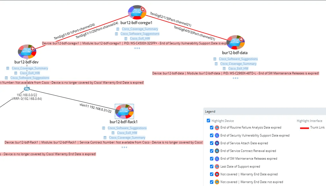The image size is (326, 186).
Task: Click the bur12-bdf-dev switch icon
Action: (x=27, y=52)
